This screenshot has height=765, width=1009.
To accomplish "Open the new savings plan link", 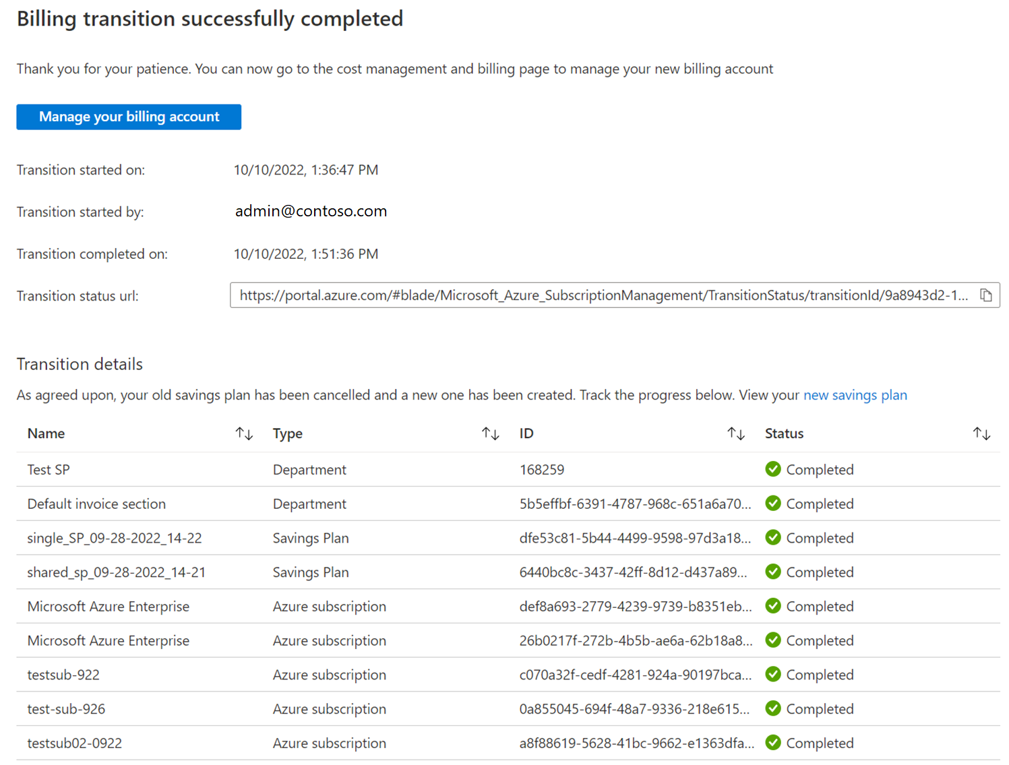I will pos(855,395).
